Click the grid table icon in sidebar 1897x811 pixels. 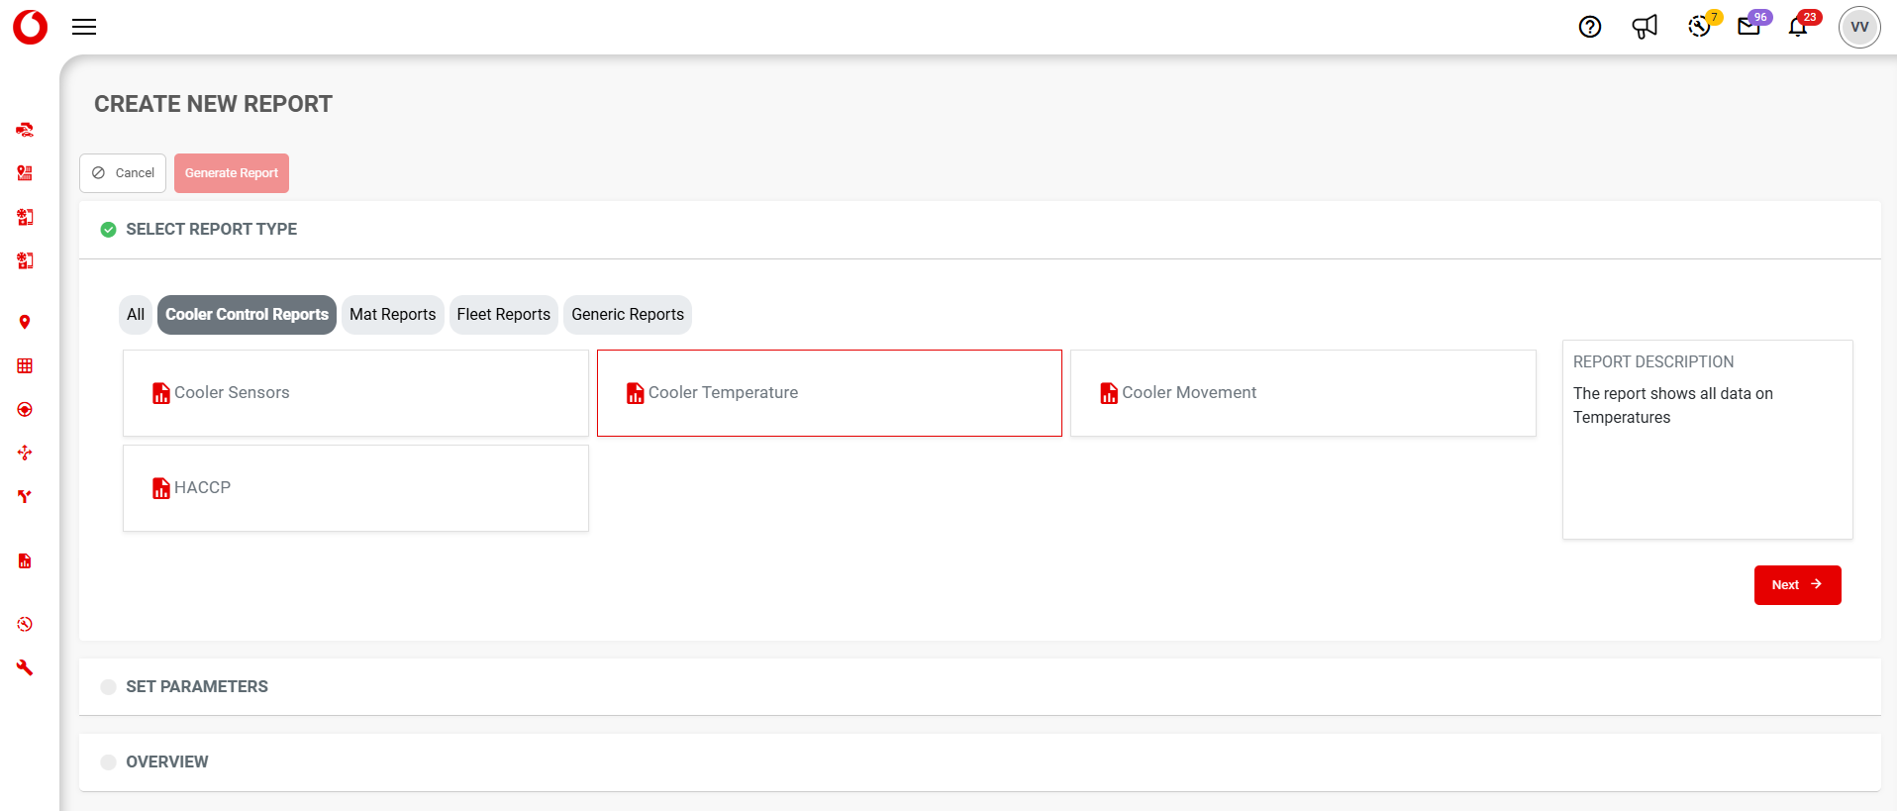tap(25, 365)
